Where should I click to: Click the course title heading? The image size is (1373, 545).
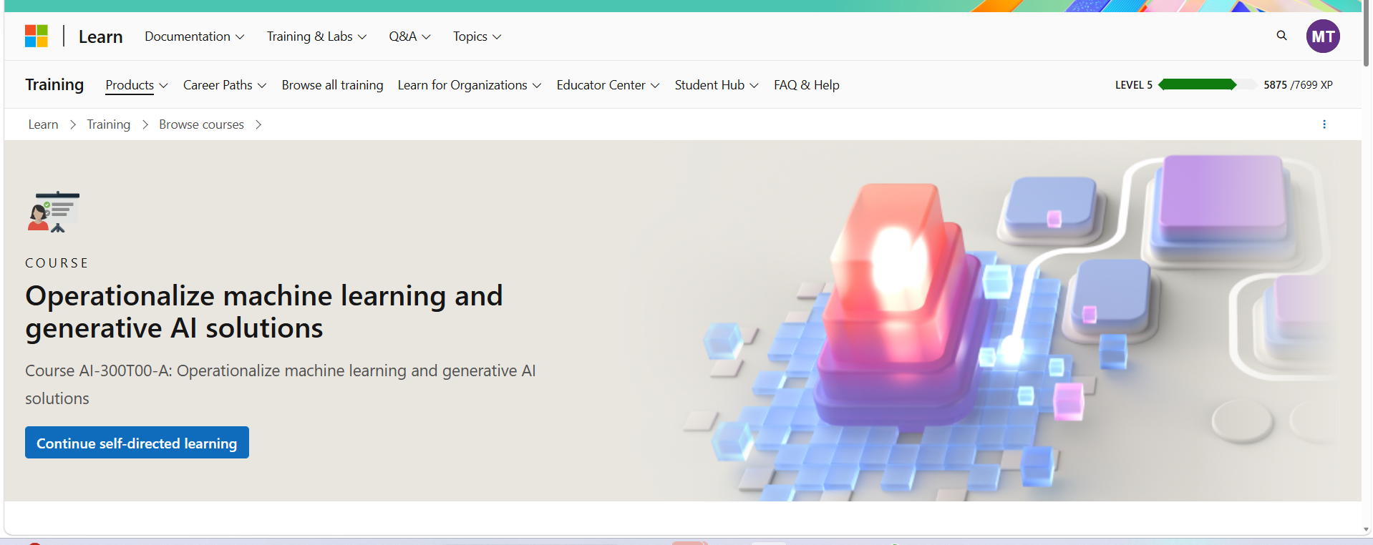point(264,312)
